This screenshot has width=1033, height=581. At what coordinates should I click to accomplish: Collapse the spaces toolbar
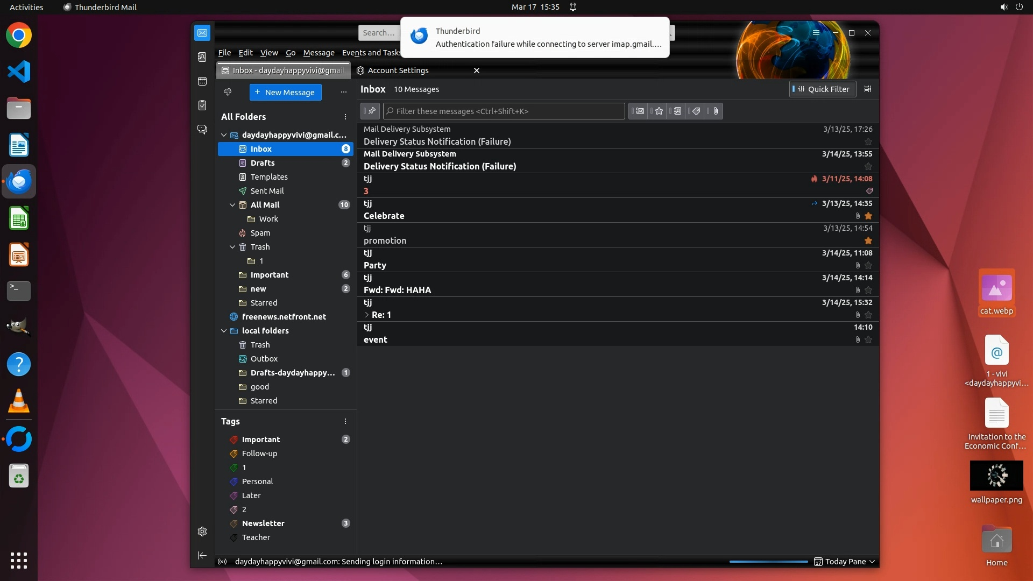pos(202,555)
